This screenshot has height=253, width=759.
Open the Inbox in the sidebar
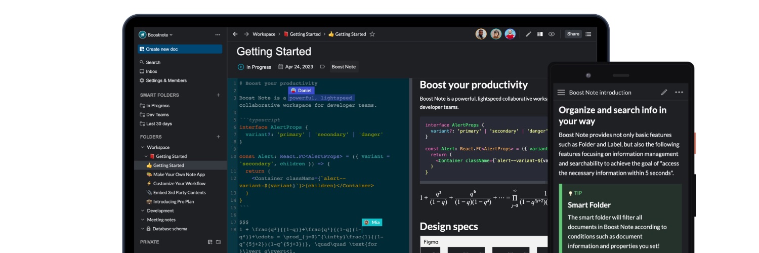click(148, 71)
